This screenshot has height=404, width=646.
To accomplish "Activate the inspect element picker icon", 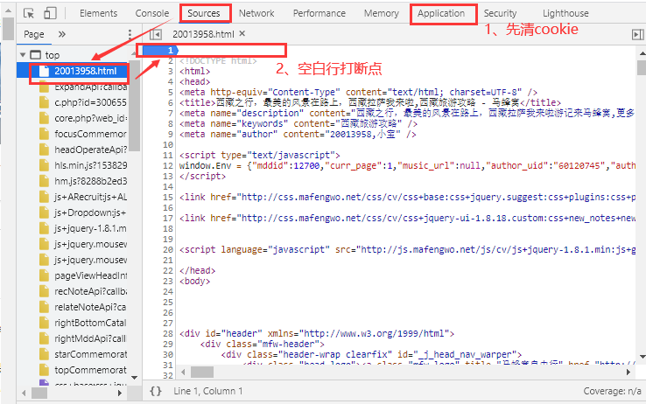I will (x=28, y=13).
